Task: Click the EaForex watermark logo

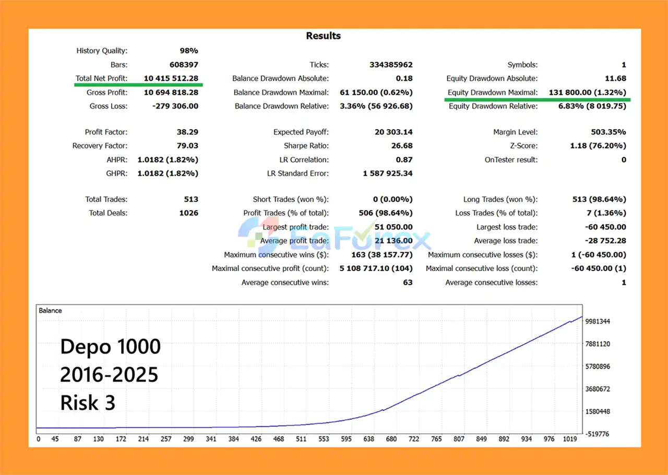Action: pos(334,237)
